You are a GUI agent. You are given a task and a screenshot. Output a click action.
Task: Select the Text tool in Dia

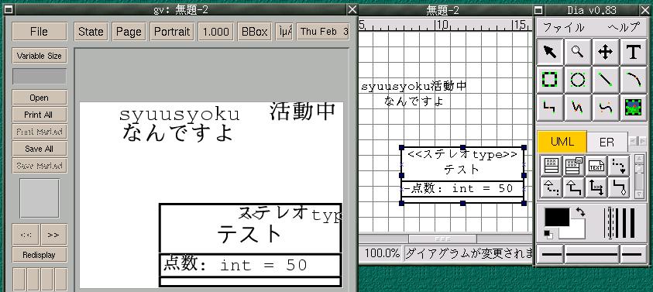(634, 52)
